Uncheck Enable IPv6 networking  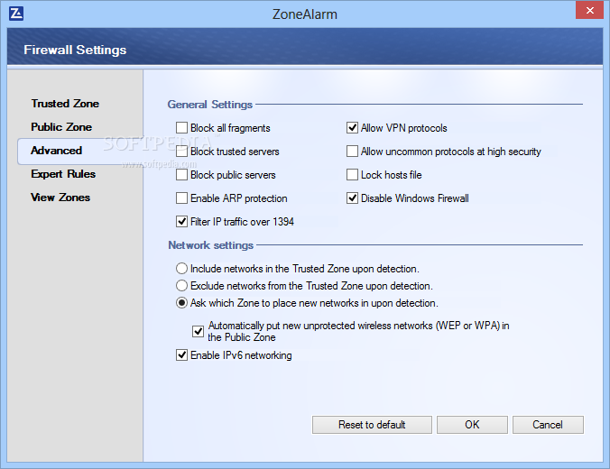181,354
